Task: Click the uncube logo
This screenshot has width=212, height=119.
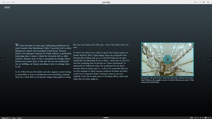Action: [x=106, y=2]
